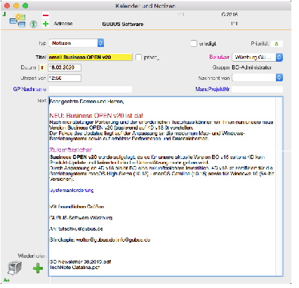Click the GUBUS Software address name in header
This screenshot has height=288, width=299.
[x=123, y=24]
